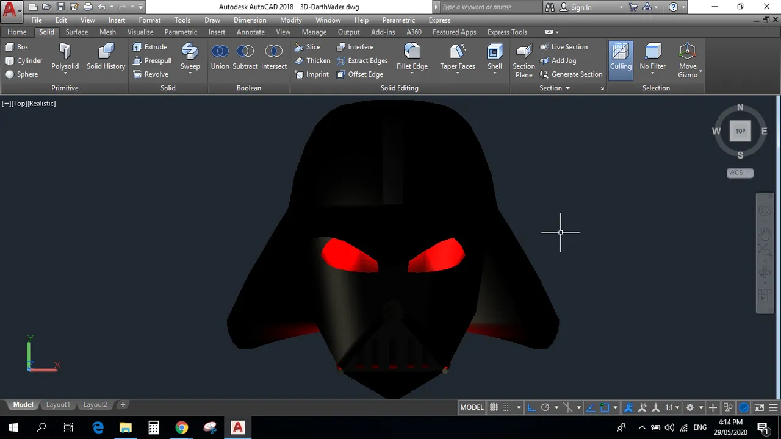Run the Interfere check tool
Viewport: 781px width, 439px height.
pos(355,47)
